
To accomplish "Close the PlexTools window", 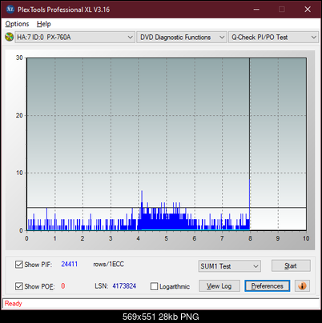I will 308,10.
